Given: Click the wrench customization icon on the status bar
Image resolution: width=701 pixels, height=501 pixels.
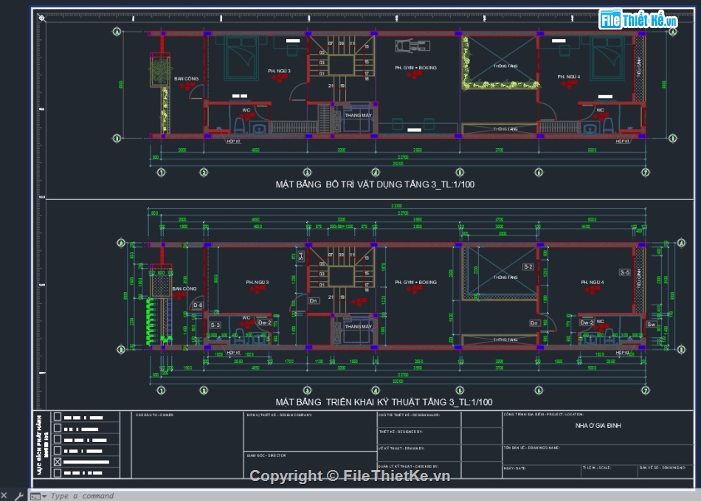Looking at the screenshot, I should [x=20, y=494].
